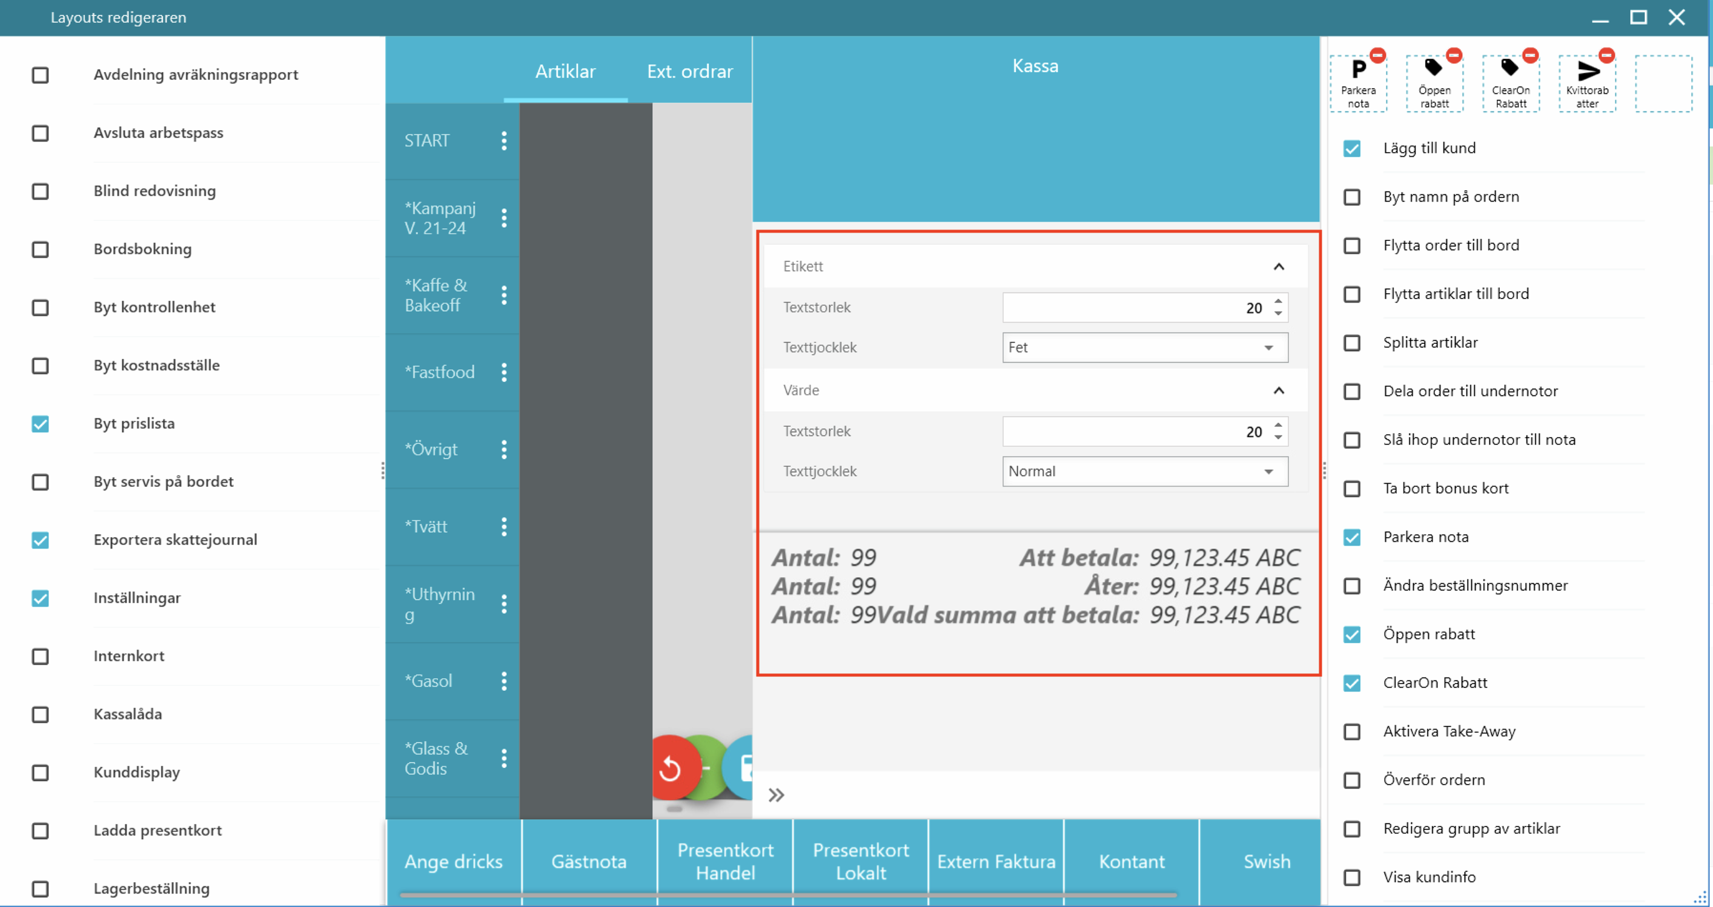Screen dimensions: 1713x907
Task: Open Värde Texttjocklek dropdown showing Normal
Action: click(1144, 472)
